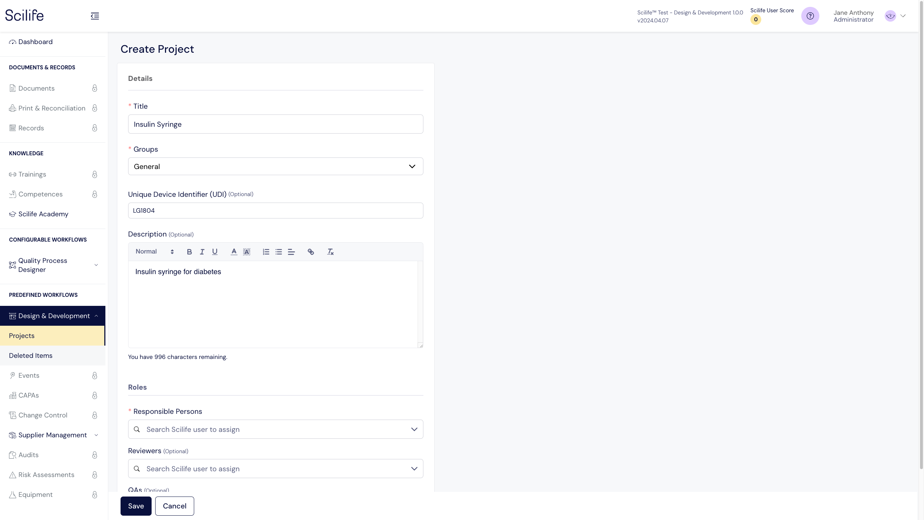Screen dimensions: 924x520
Task: Collapse the sidebar menu icon
Action: [95, 16]
